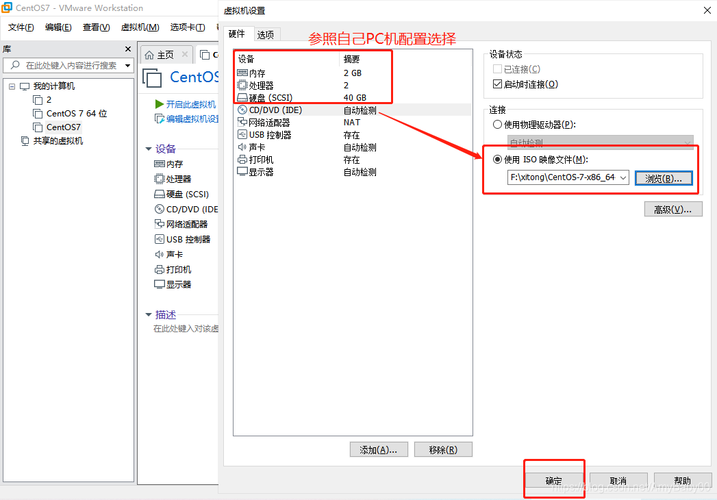This screenshot has height=500, width=717.
Task: Click the 移除 button
Action: [x=443, y=450]
